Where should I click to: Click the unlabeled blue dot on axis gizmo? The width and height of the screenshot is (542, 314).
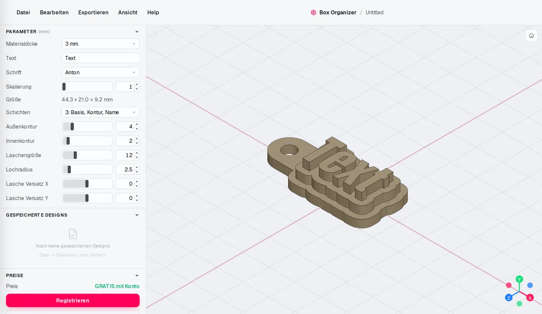[530, 285]
